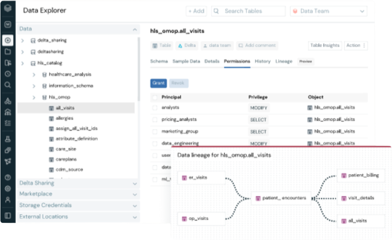Click the Revoke button
The image size is (392, 240).
[179, 83]
